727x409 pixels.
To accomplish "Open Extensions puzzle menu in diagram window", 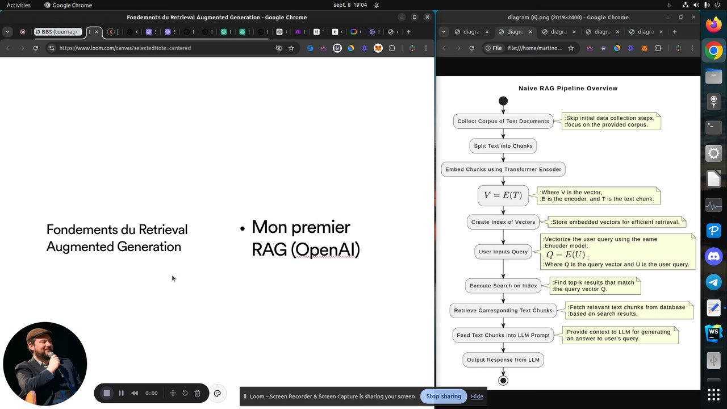I will (x=658, y=48).
